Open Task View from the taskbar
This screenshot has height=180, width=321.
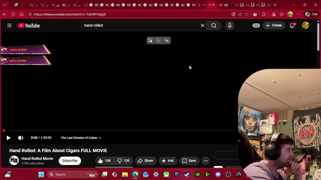pos(104,174)
